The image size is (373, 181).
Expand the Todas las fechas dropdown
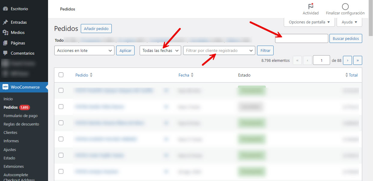[x=160, y=50]
